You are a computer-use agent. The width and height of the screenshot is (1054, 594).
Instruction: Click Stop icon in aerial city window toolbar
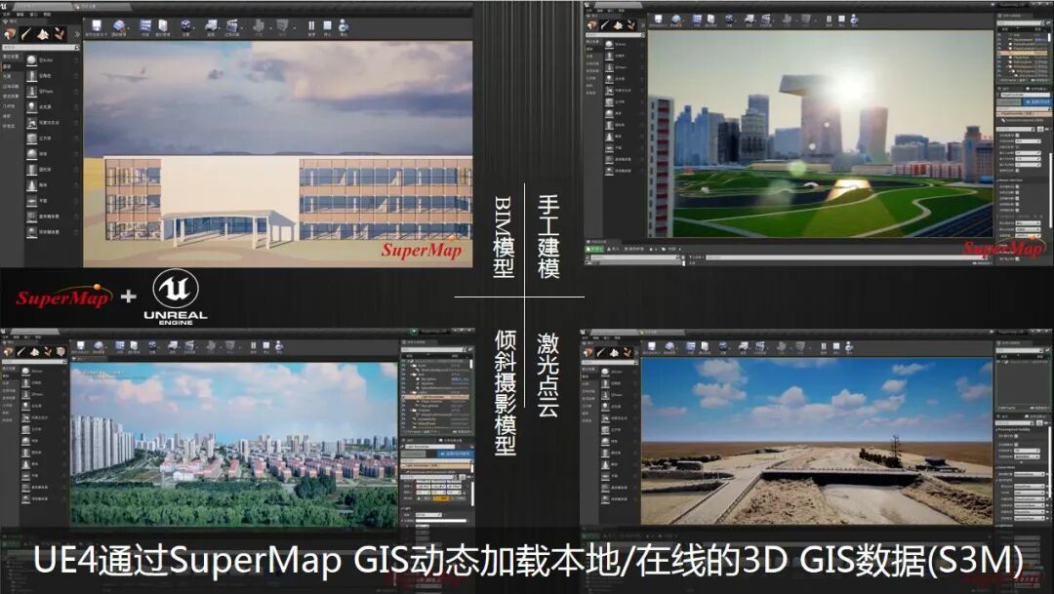click(x=266, y=345)
